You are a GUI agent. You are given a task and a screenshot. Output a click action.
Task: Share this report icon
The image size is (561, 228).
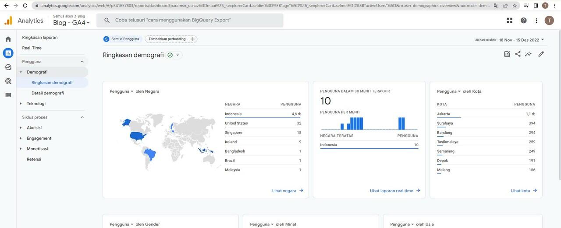(518, 54)
